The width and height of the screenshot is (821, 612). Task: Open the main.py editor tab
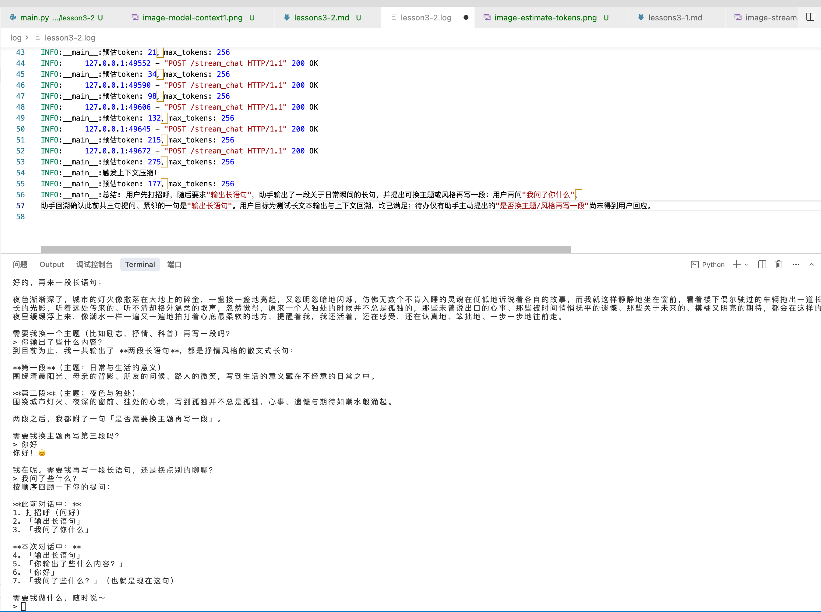(61, 17)
